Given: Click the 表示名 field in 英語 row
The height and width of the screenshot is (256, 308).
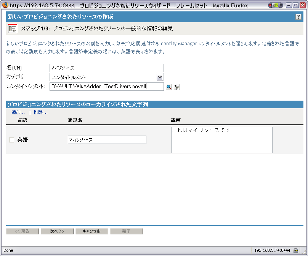Looking at the screenshot, I should click(107, 140).
